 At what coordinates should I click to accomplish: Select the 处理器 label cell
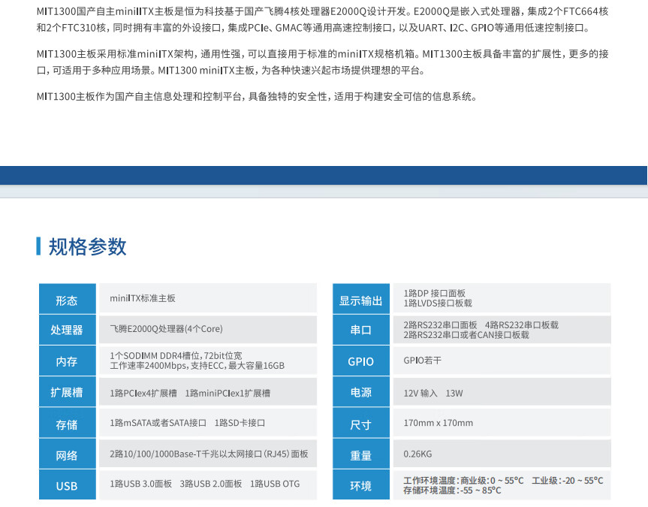[68, 330]
